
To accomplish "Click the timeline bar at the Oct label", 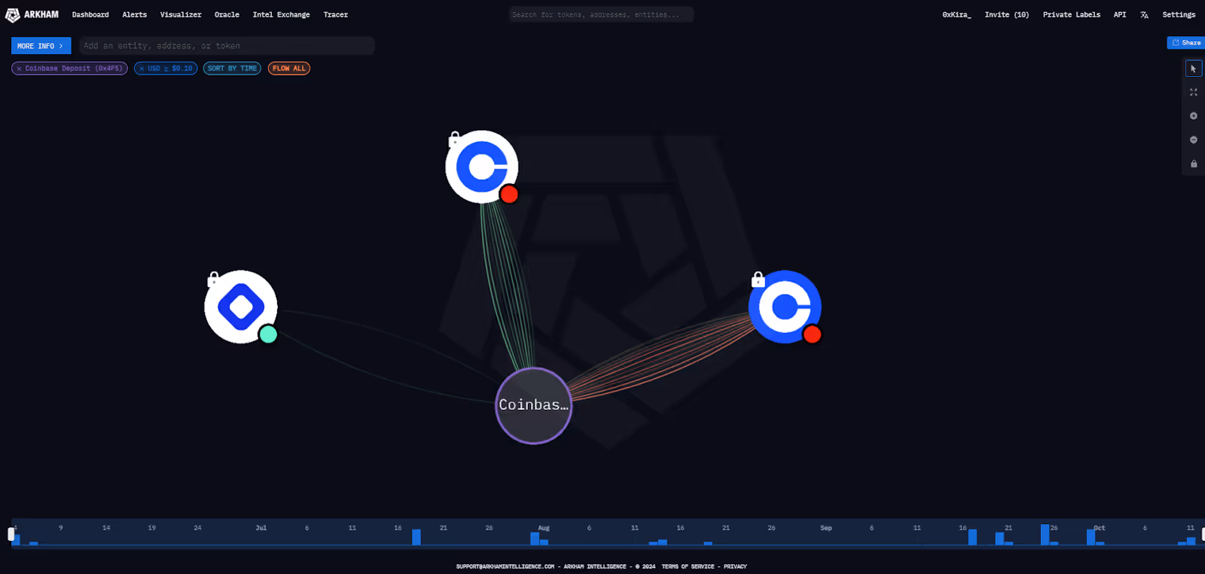I will tap(1091, 537).
